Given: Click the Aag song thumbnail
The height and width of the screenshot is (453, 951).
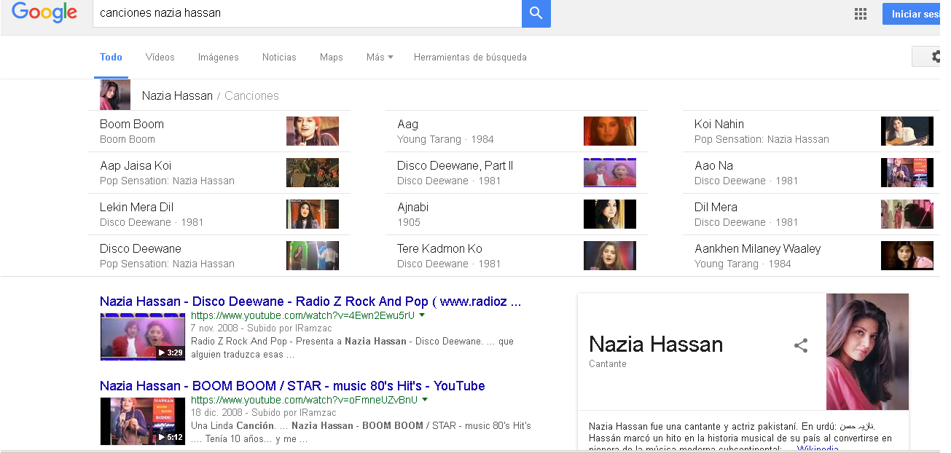Looking at the screenshot, I should pos(610,131).
